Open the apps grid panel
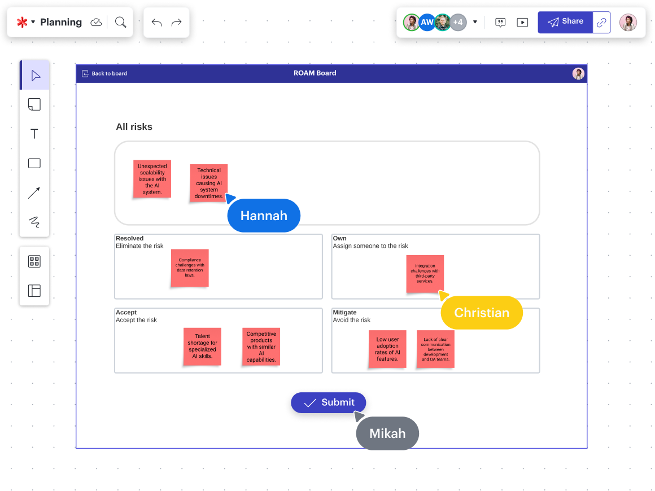Screen dimensions: 655x491 pyautogui.click(x=34, y=261)
